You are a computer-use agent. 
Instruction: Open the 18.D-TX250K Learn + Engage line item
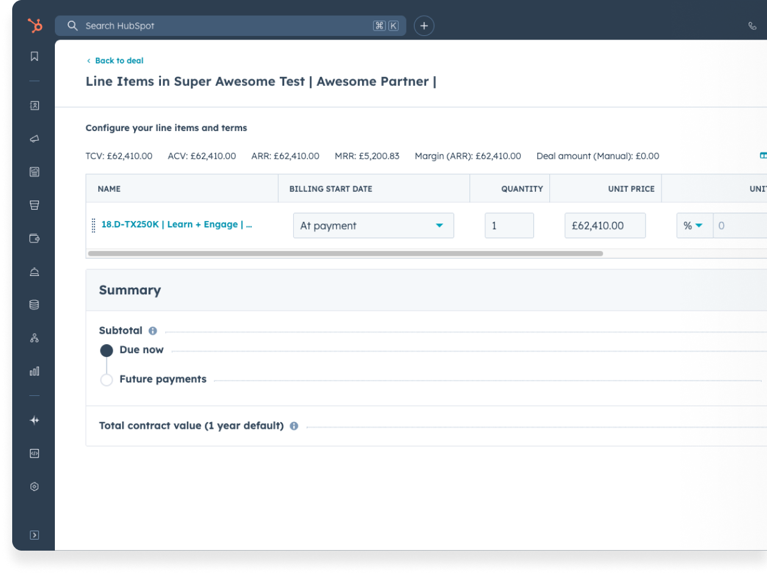click(x=177, y=224)
